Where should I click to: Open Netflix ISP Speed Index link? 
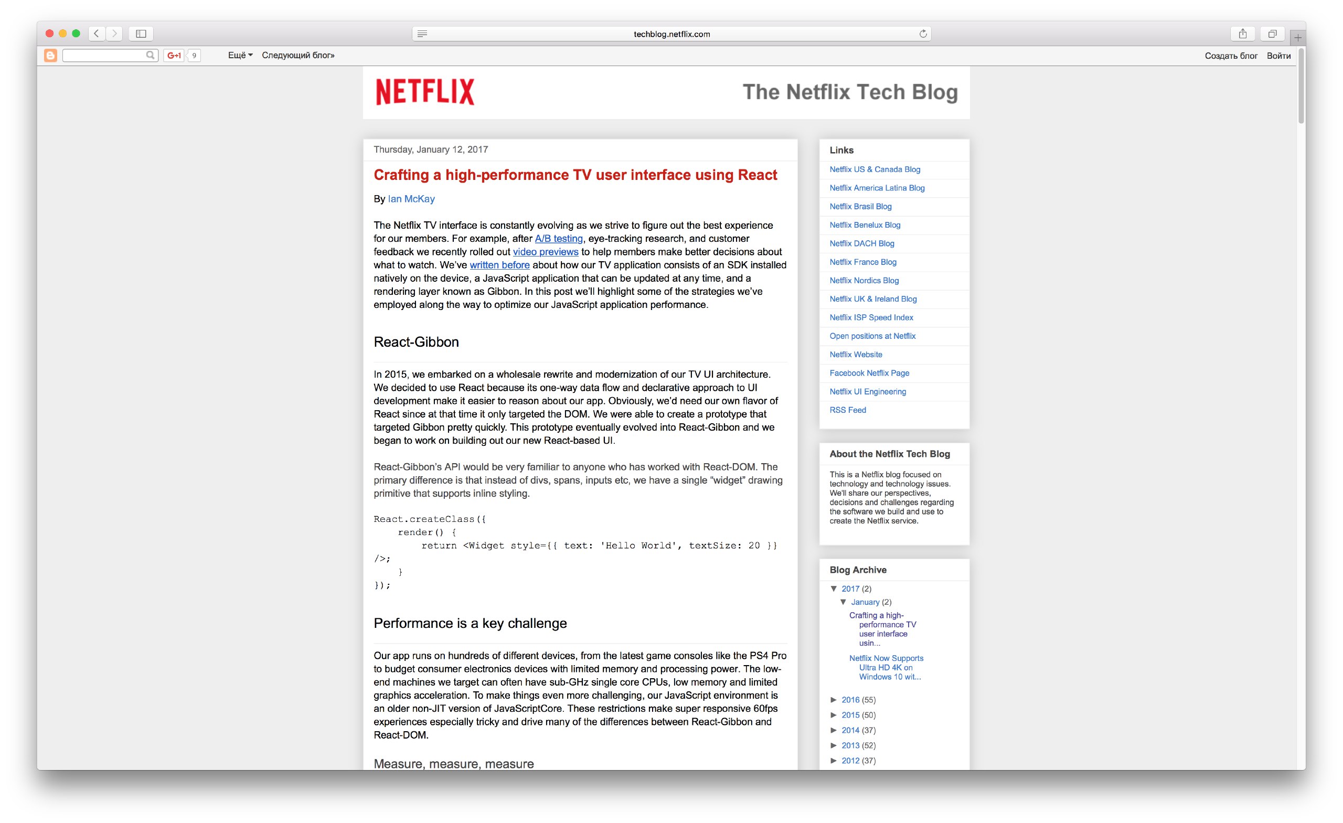tap(871, 318)
